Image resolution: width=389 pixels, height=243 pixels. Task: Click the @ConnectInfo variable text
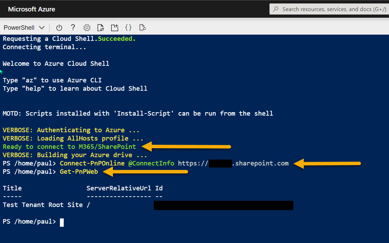point(151,163)
